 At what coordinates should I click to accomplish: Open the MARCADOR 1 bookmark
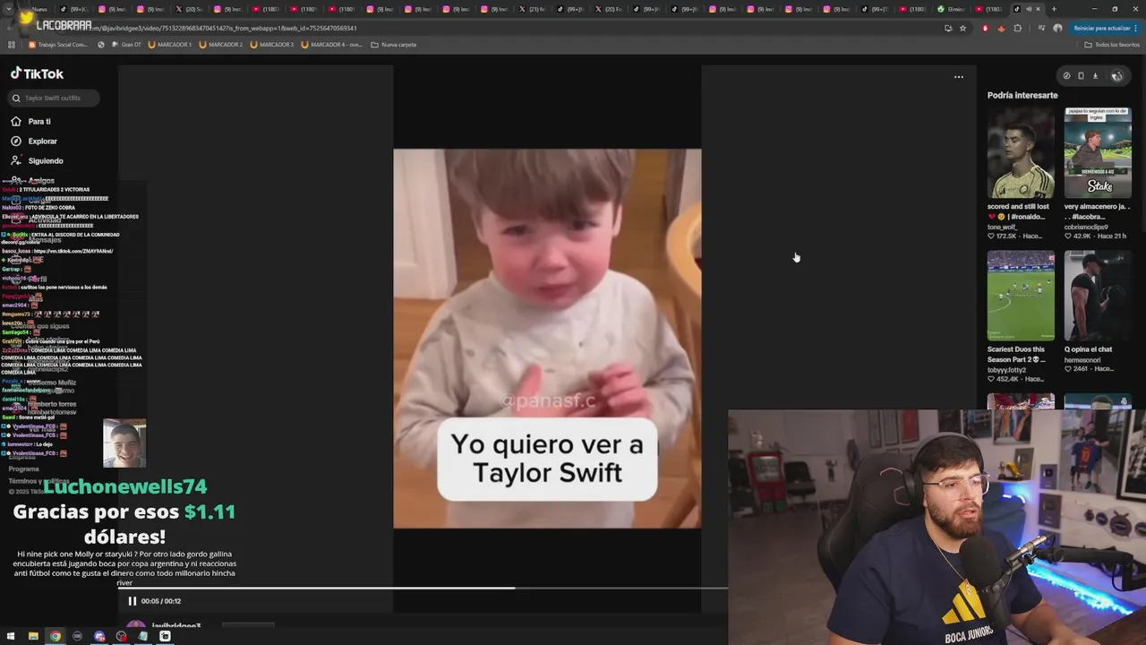(169, 45)
